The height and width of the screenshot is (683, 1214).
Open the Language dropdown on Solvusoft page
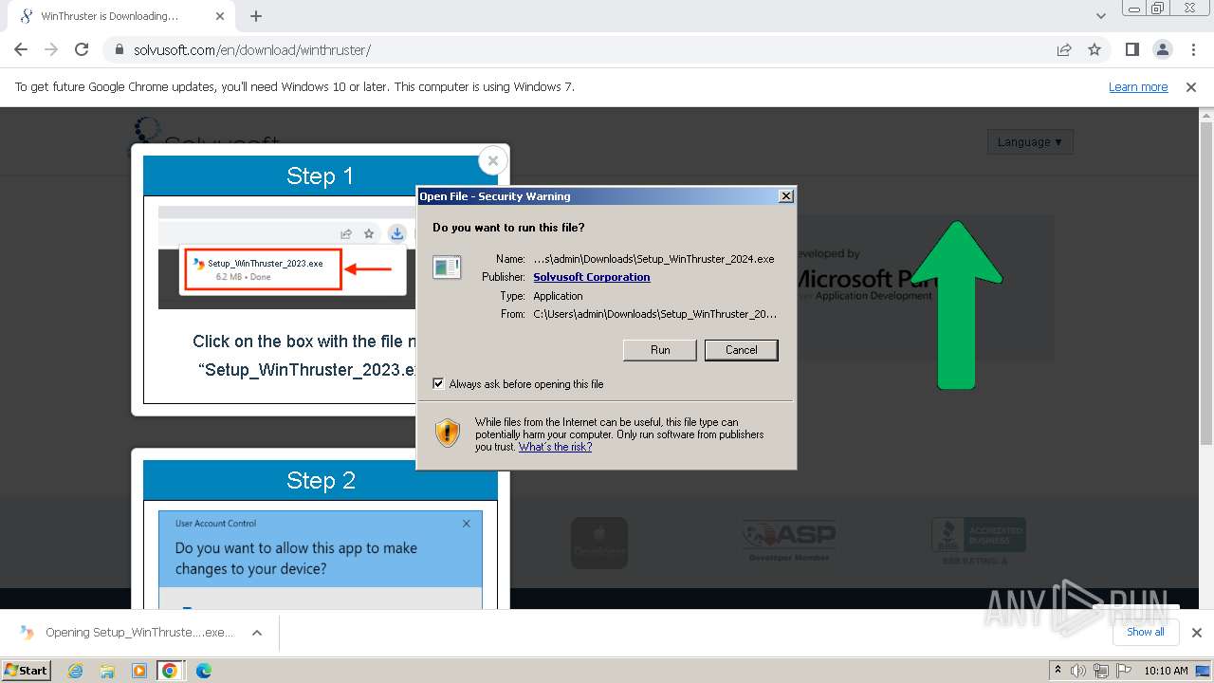pyautogui.click(x=1030, y=142)
